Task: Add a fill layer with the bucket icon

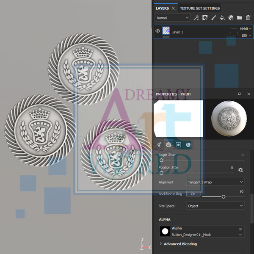Action: click(x=222, y=18)
